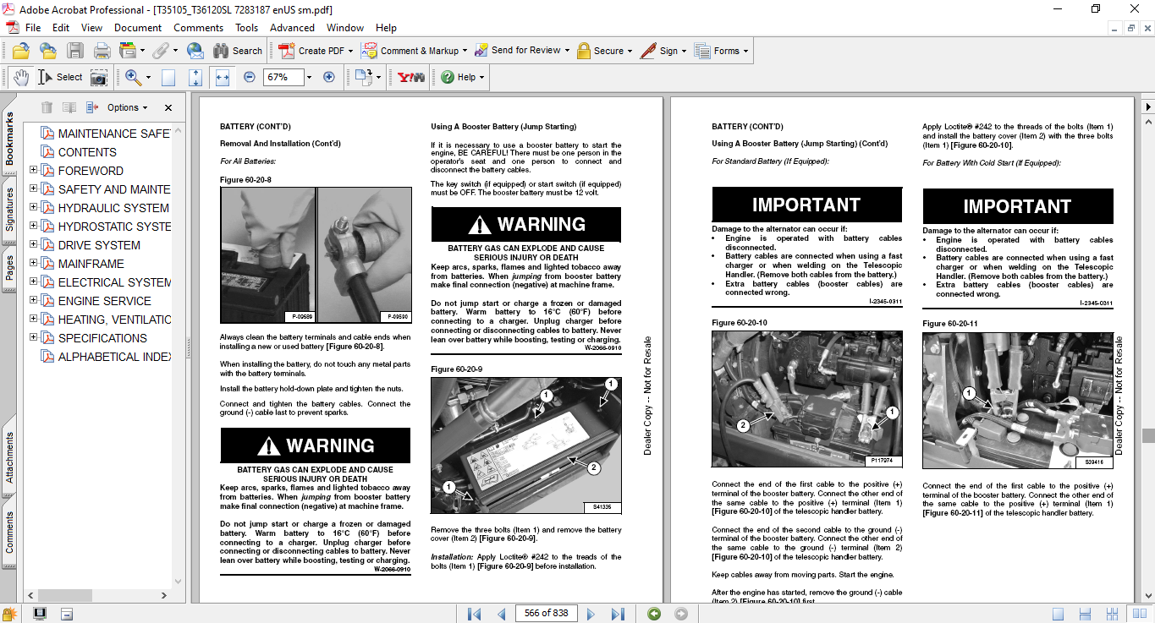Open the Document menu
The image size is (1155, 623).
coord(138,28)
